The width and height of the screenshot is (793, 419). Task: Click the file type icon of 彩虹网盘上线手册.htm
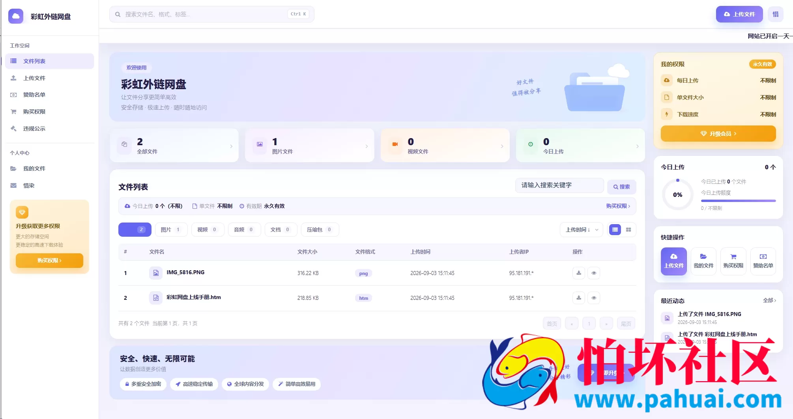pyautogui.click(x=156, y=298)
